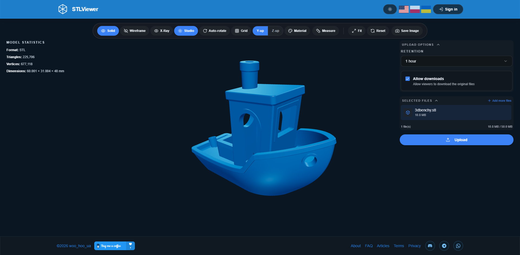Screen dimensions: 520x255
Task: Toggle the Grid display
Action: (241, 31)
